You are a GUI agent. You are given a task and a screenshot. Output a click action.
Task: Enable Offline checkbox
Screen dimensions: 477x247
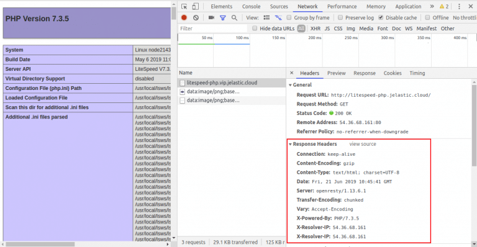pyautogui.click(x=427, y=17)
